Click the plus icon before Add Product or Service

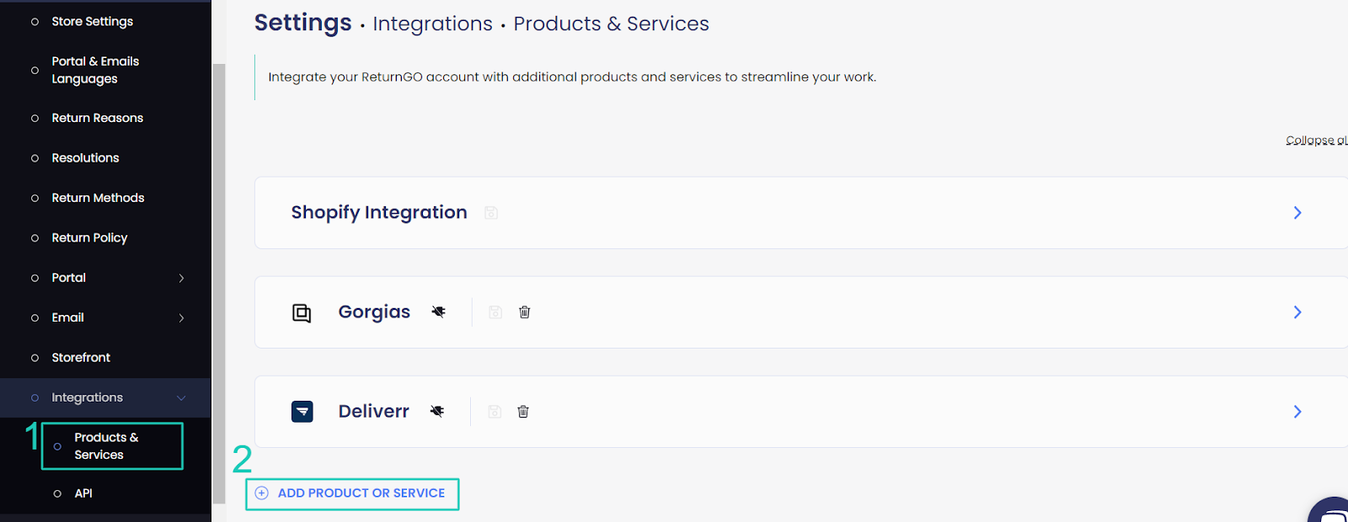click(x=261, y=493)
